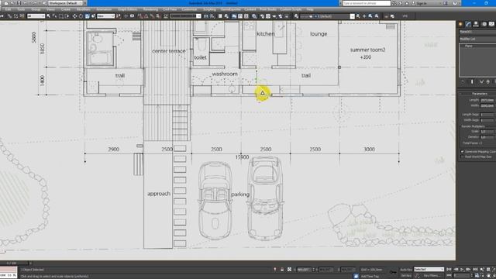Select the Select and Link tool
This screenshot has height=279, width=496.
click(9, 16)
